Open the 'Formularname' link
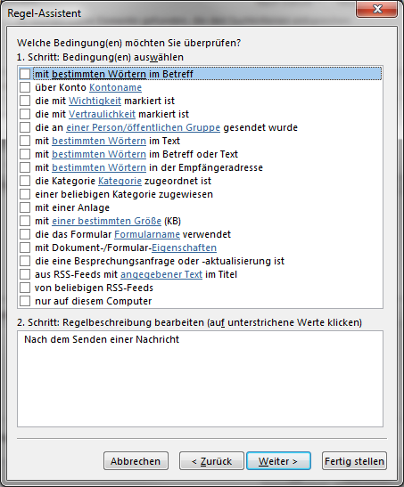This screenshot has width=404, height=487. pos(147,234)
